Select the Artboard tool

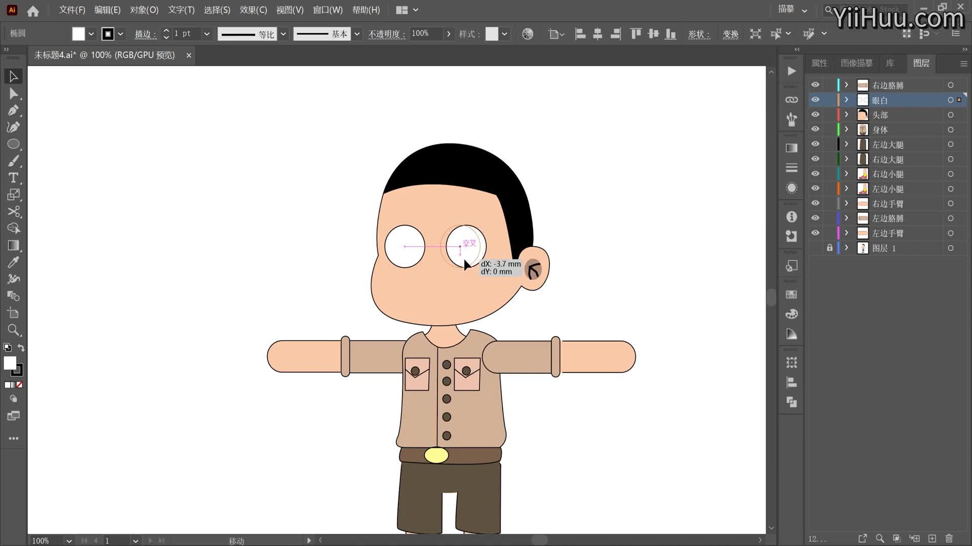(14, 313)
